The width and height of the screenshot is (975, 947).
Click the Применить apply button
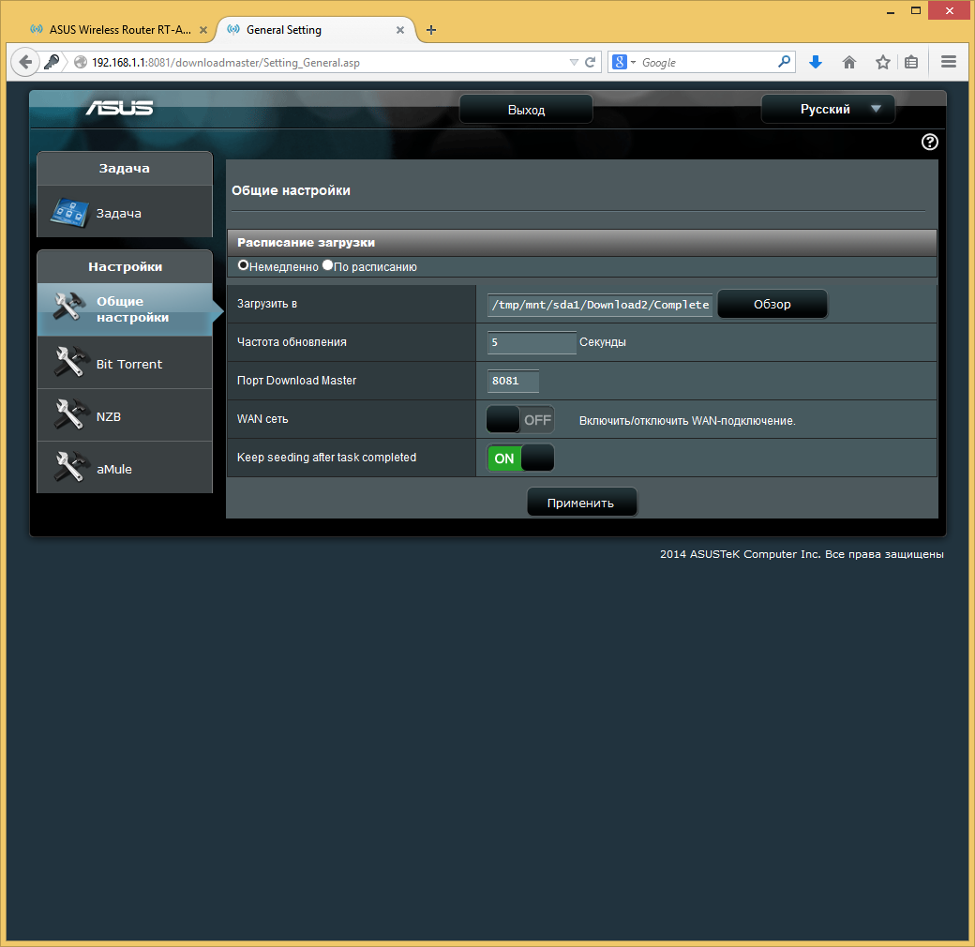[581, 503]
